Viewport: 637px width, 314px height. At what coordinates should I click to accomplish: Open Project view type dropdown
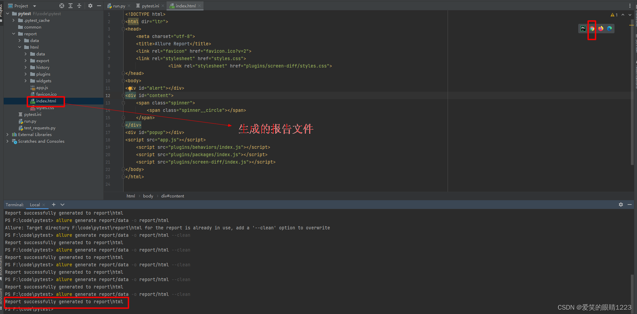pos(35,6)
